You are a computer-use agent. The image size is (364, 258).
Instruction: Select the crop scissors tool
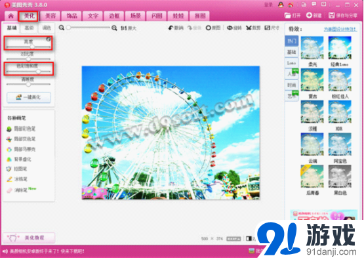click(249, 28)
